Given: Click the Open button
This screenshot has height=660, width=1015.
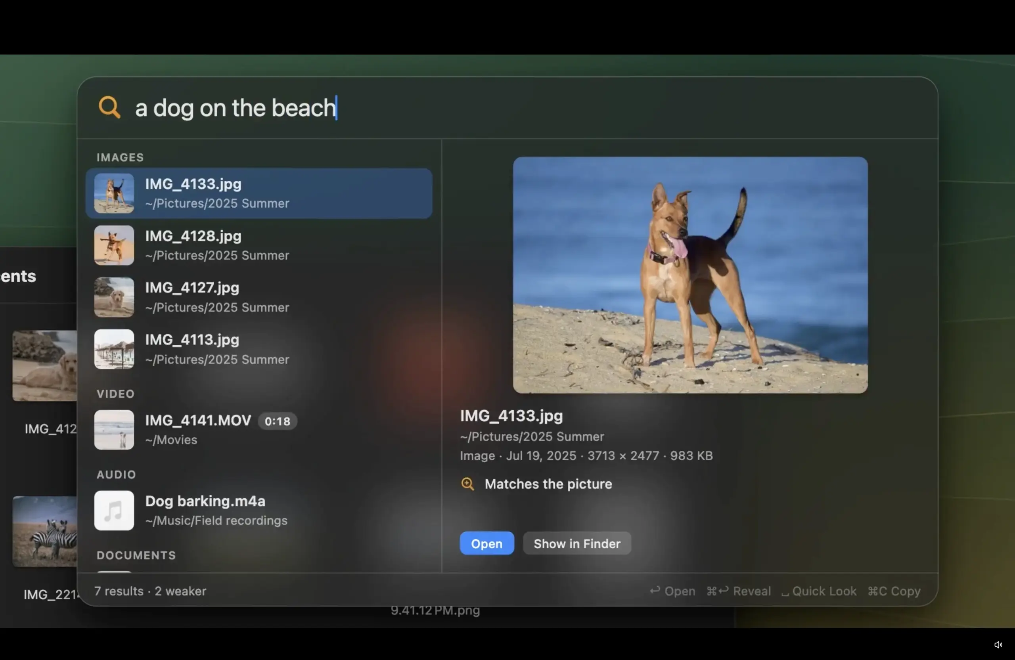Looking at the screenshot, I should click(486, 543).
